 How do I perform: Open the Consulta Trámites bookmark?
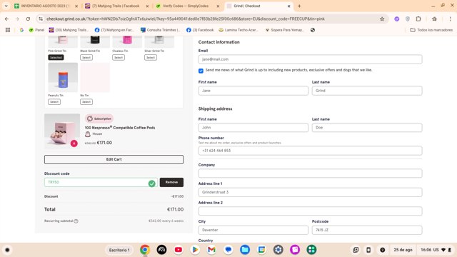[x=160, y=30]
